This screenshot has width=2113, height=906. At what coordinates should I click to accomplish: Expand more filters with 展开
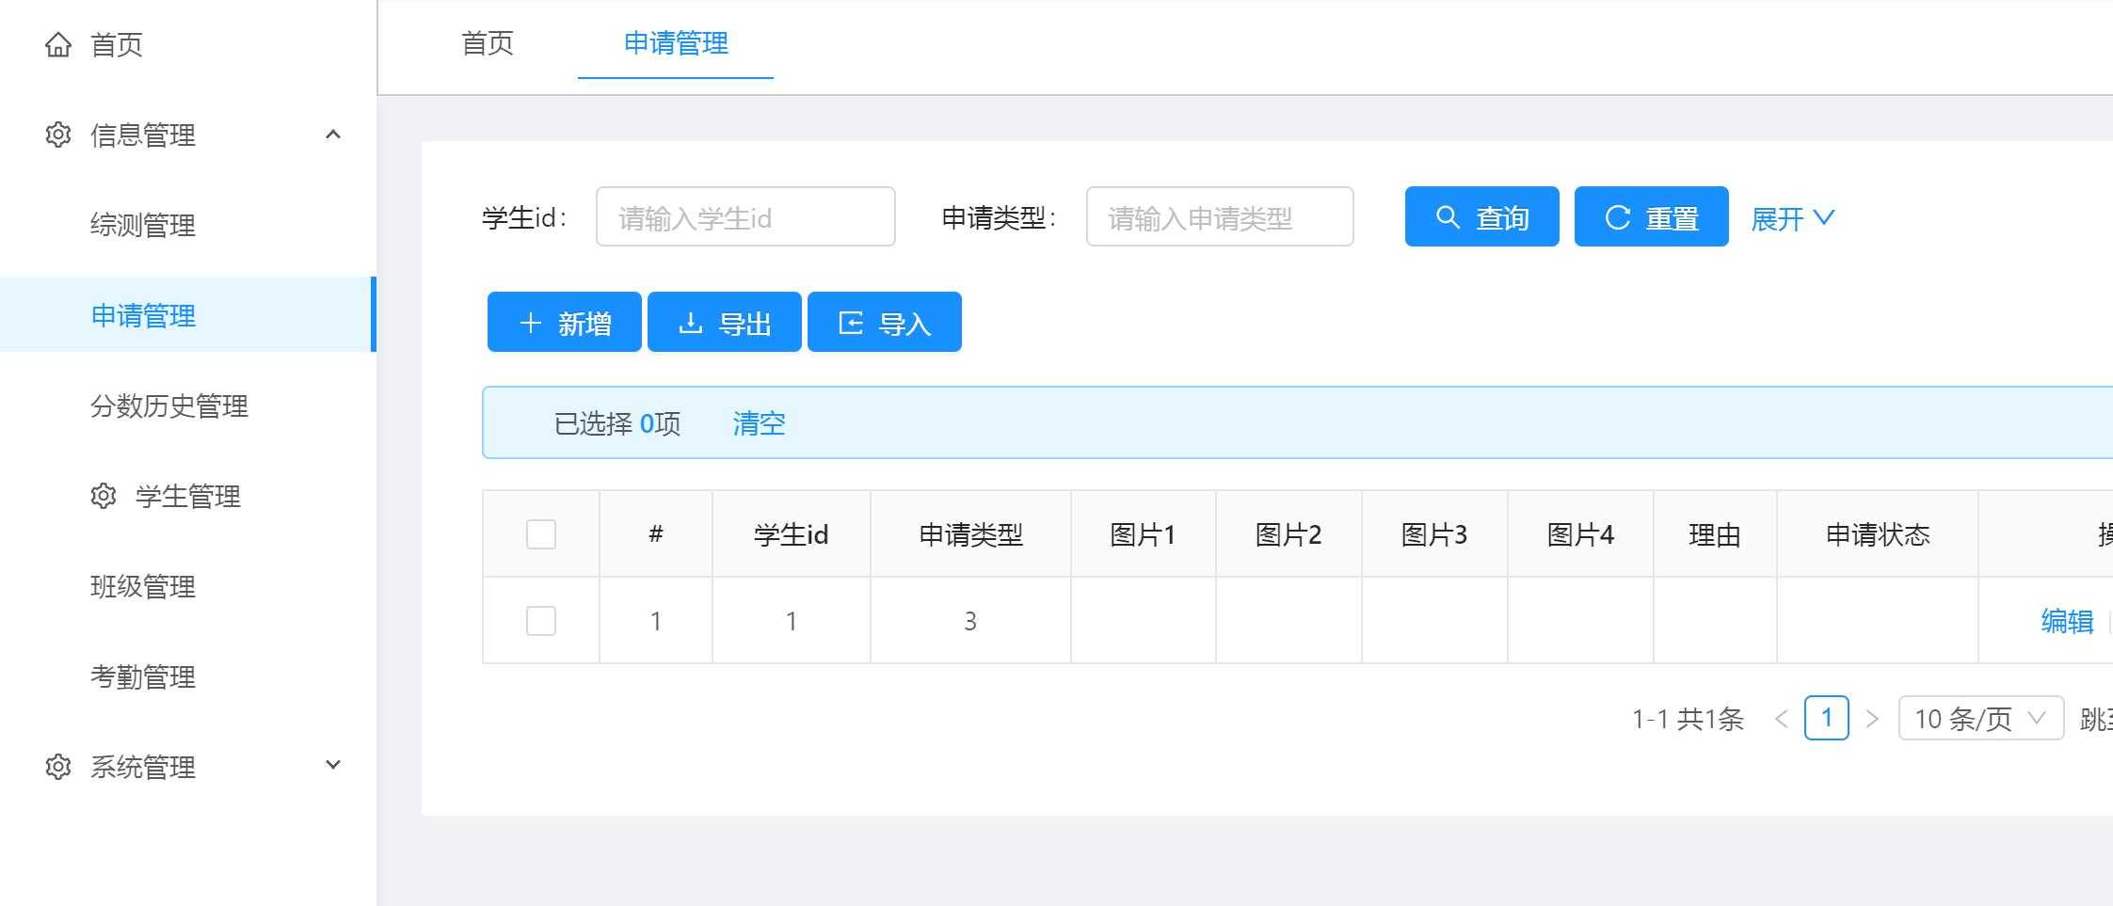coord(1792,218)
